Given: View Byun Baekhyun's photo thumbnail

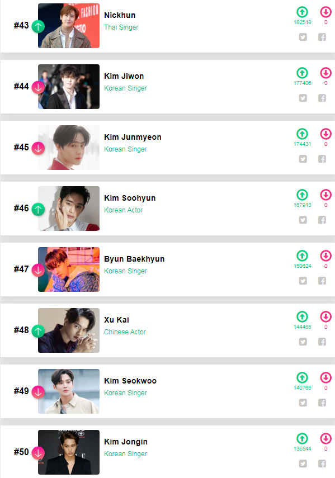Looking at the screenshot, I should click(x=68, y=269).
